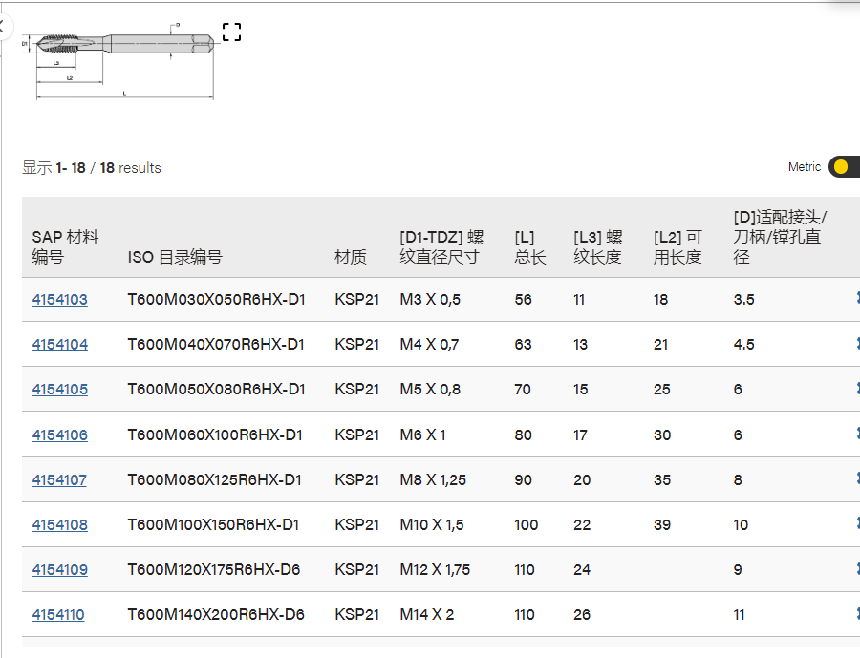Open SAP material link 4154104
This screenshot has height=658, width=860.
[x=59, y=344]
